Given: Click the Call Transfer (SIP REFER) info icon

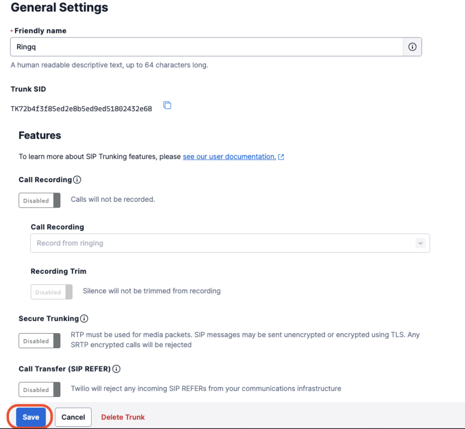Looking at the screenshot, I should (116, 369).
